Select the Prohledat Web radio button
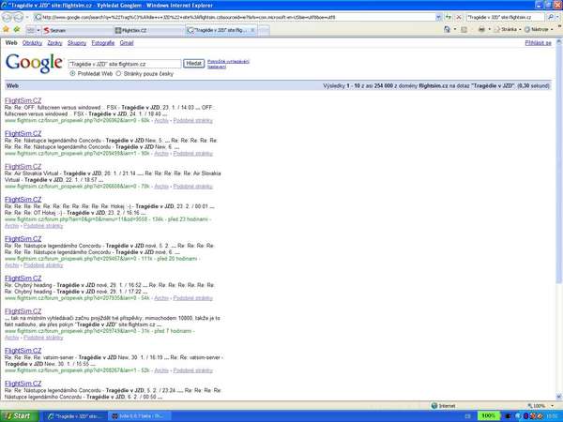 [x=72, y=73]
